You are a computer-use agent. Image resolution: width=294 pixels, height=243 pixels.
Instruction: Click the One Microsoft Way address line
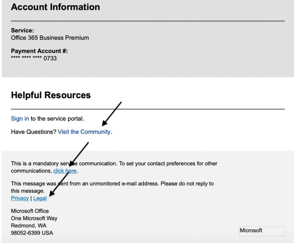[x=34, y=218]
